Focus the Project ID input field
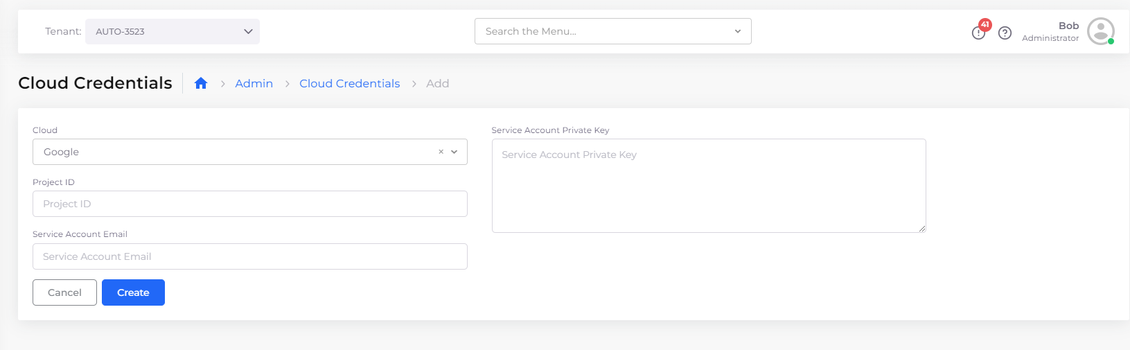The image size is (1130, 350). point(249,204)
